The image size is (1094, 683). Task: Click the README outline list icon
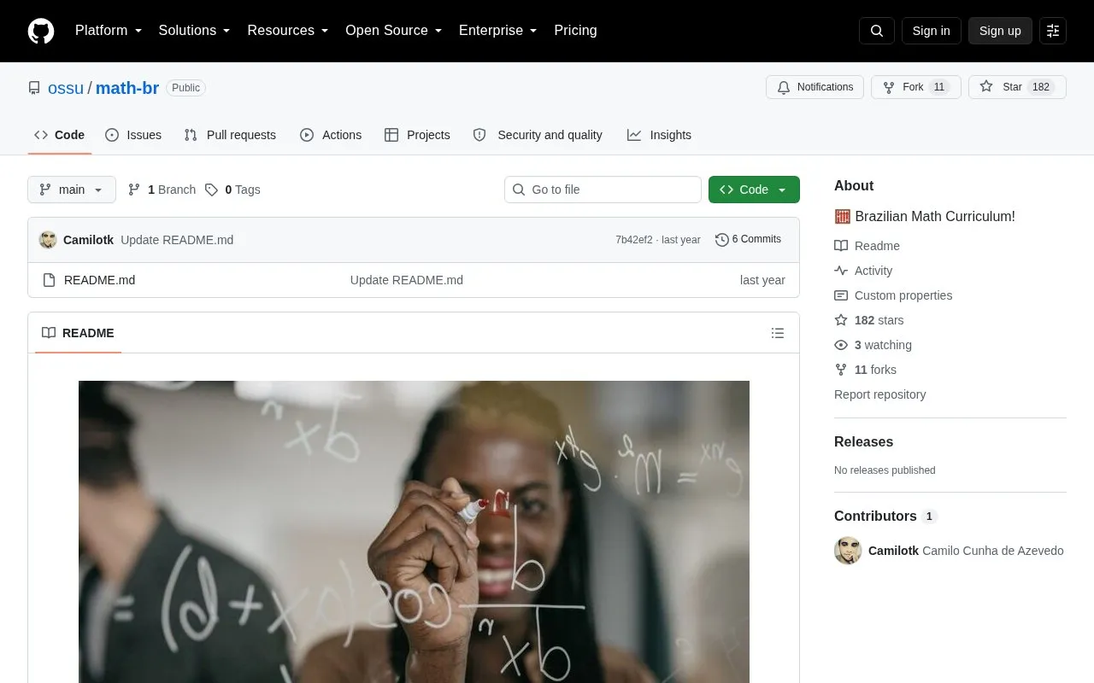click(778, 333)
